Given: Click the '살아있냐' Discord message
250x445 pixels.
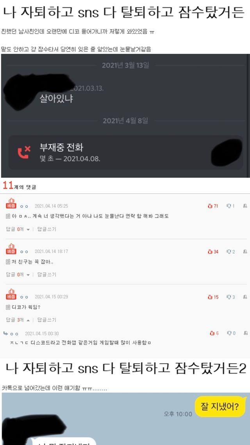Looking at the screenshot, I should [x=56, y=99].
